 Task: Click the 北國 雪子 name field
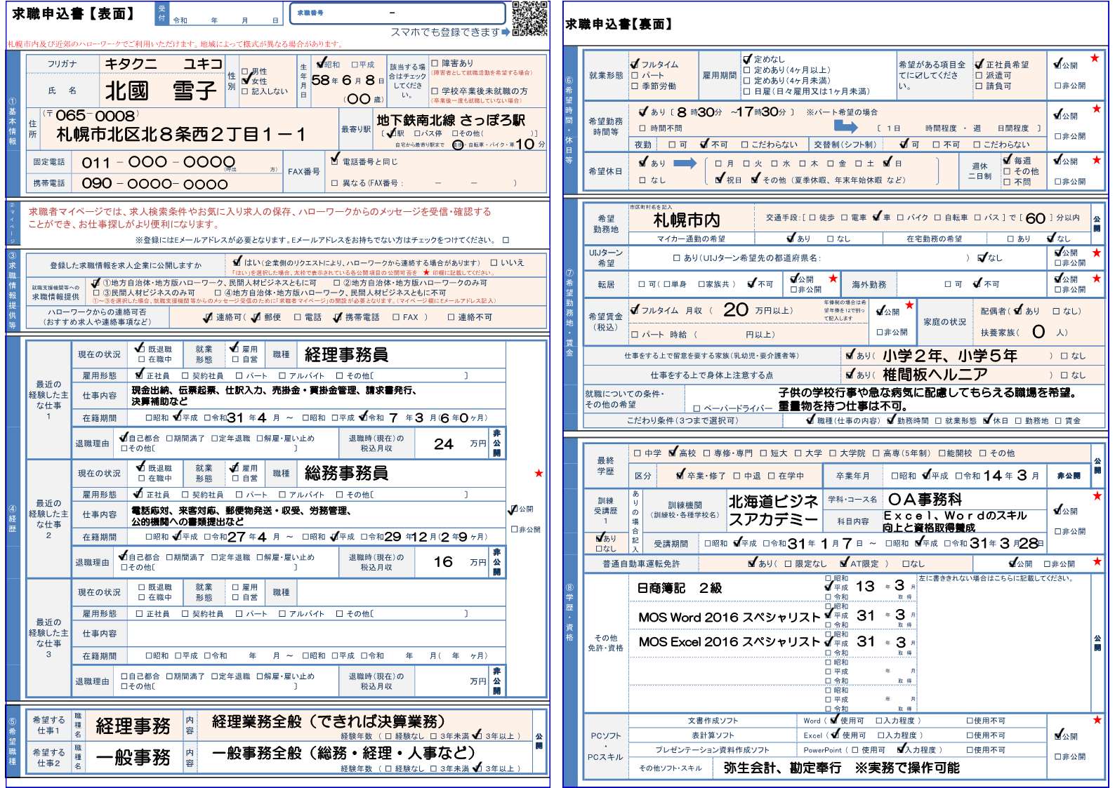(160, 91)
